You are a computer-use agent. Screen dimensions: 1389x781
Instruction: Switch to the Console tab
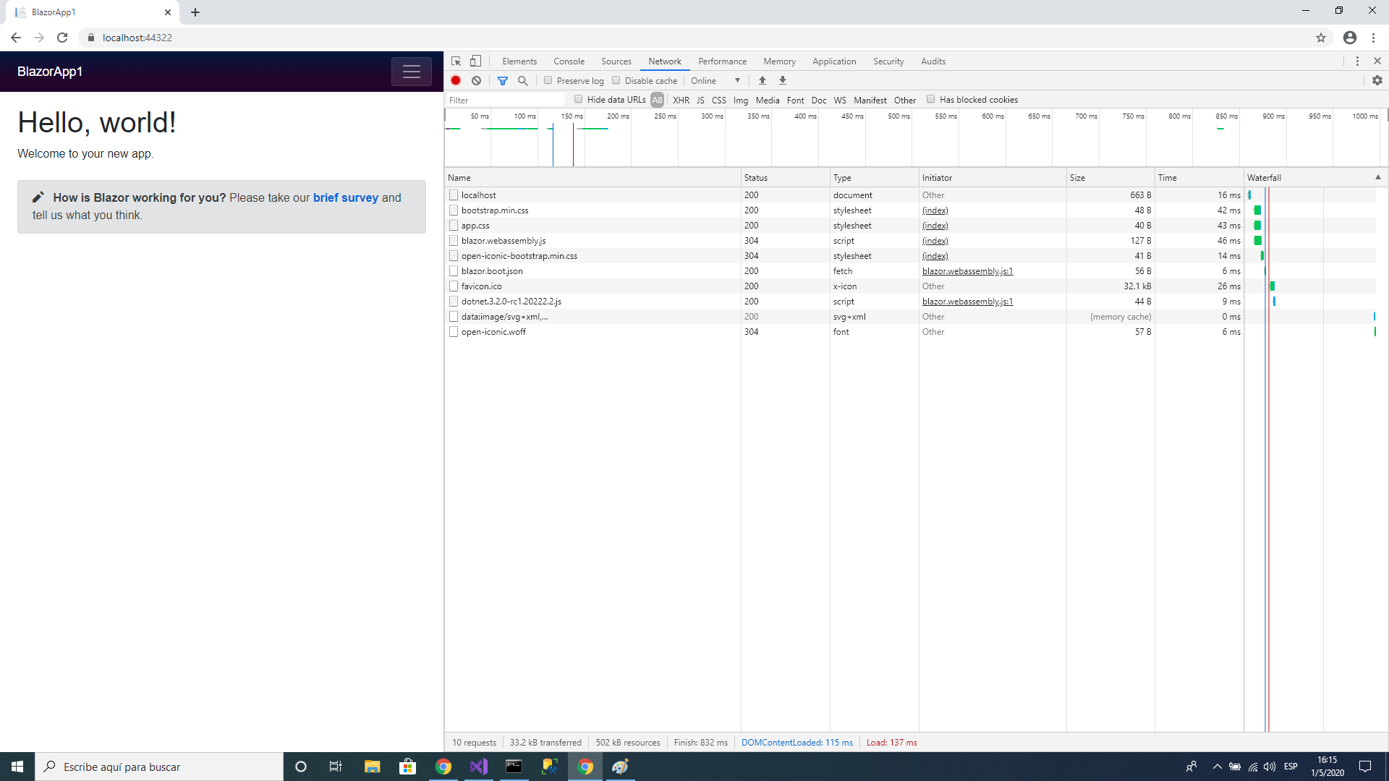click(569, 61)
